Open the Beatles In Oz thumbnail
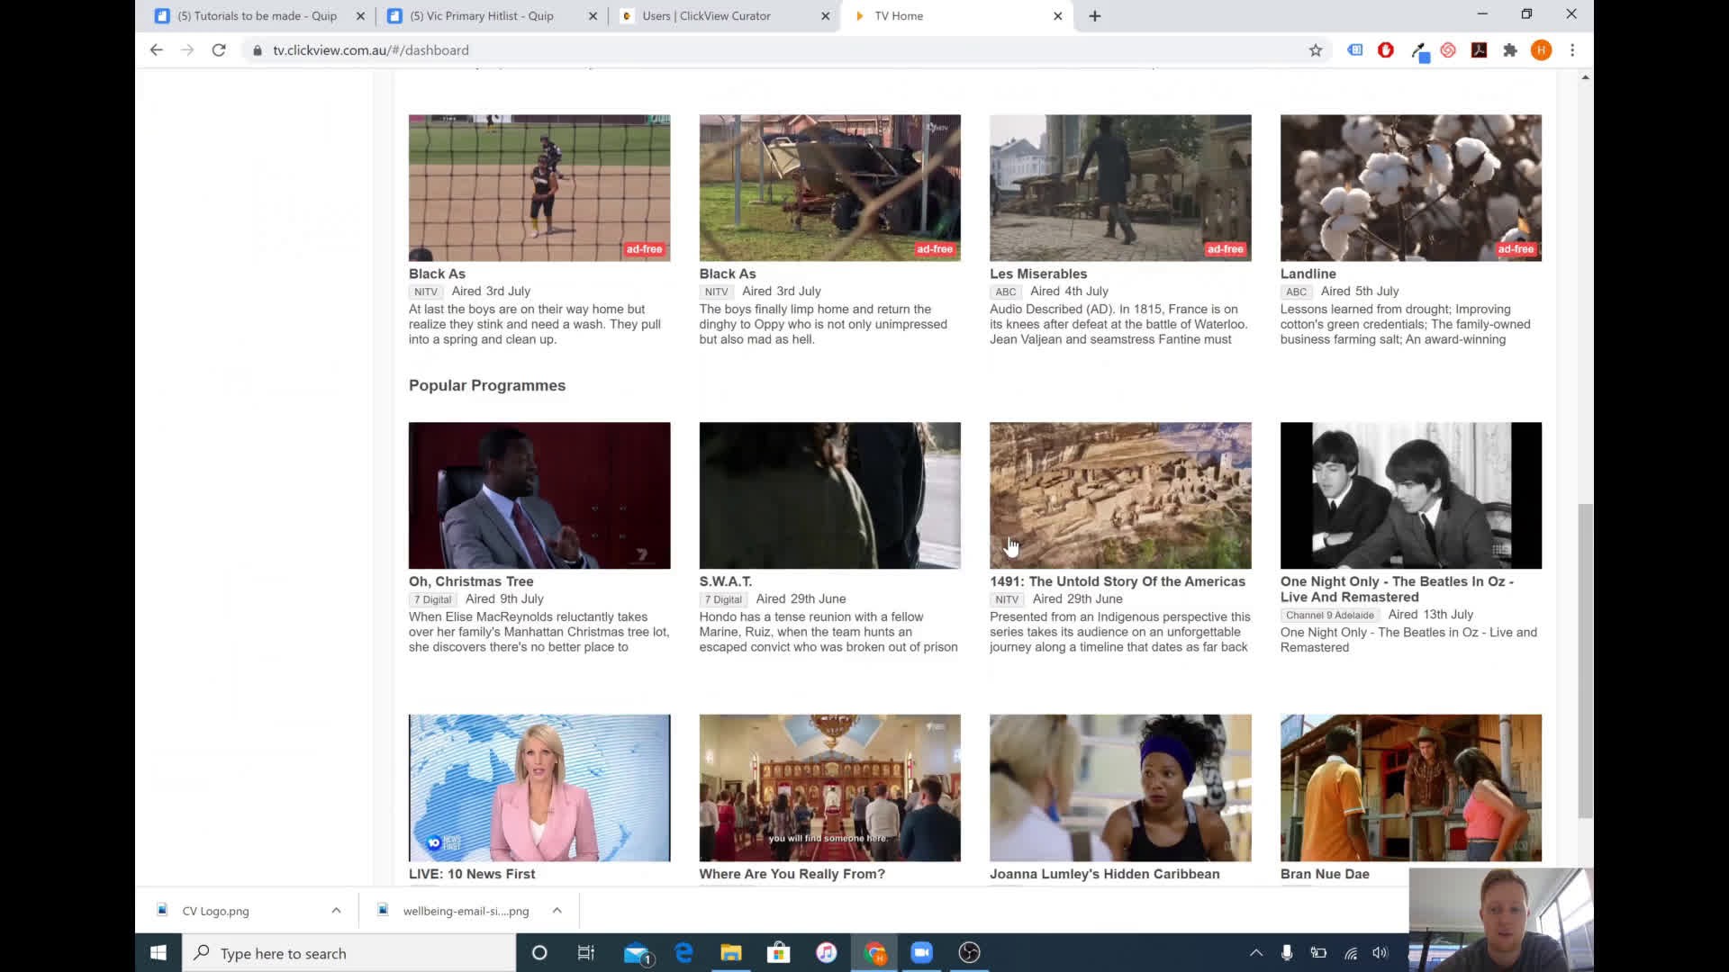 pyautogui.click(x=1410, y=495)
